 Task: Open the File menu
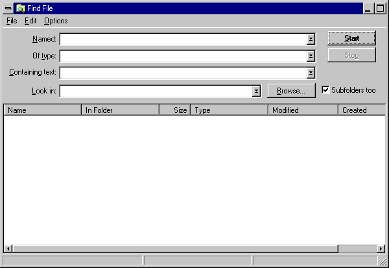point(12,21)
